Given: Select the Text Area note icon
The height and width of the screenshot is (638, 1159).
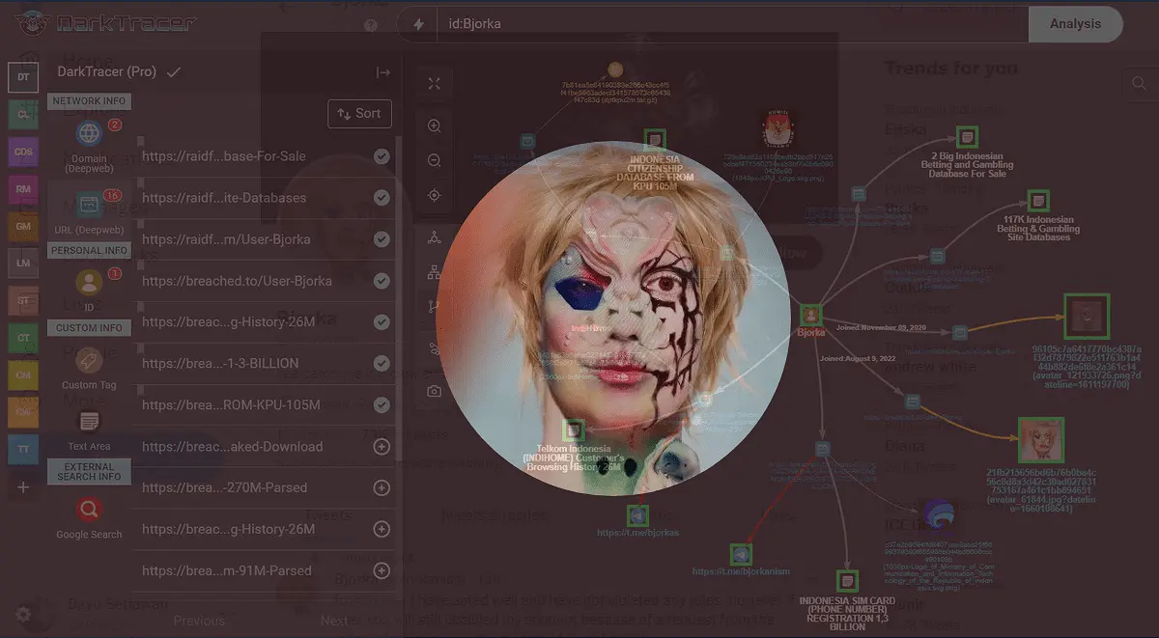Looking at the screenshot, I should click(x=89, y=422).
